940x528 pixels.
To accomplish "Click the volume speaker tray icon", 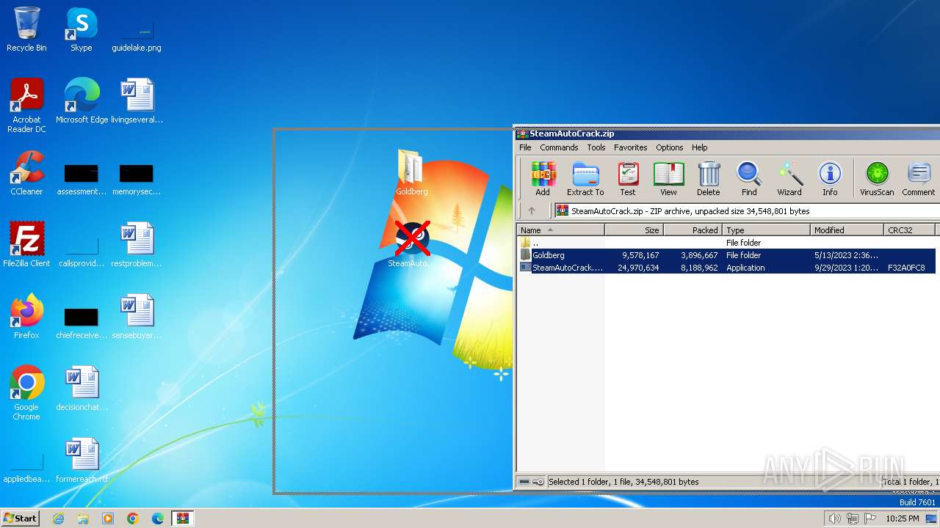I will (x=834, y=518).
